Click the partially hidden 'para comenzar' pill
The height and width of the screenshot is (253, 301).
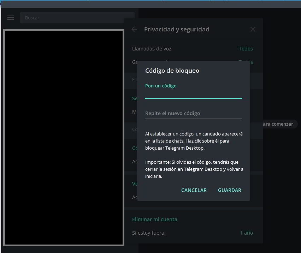pyautogui.click(x=279, y=124)
